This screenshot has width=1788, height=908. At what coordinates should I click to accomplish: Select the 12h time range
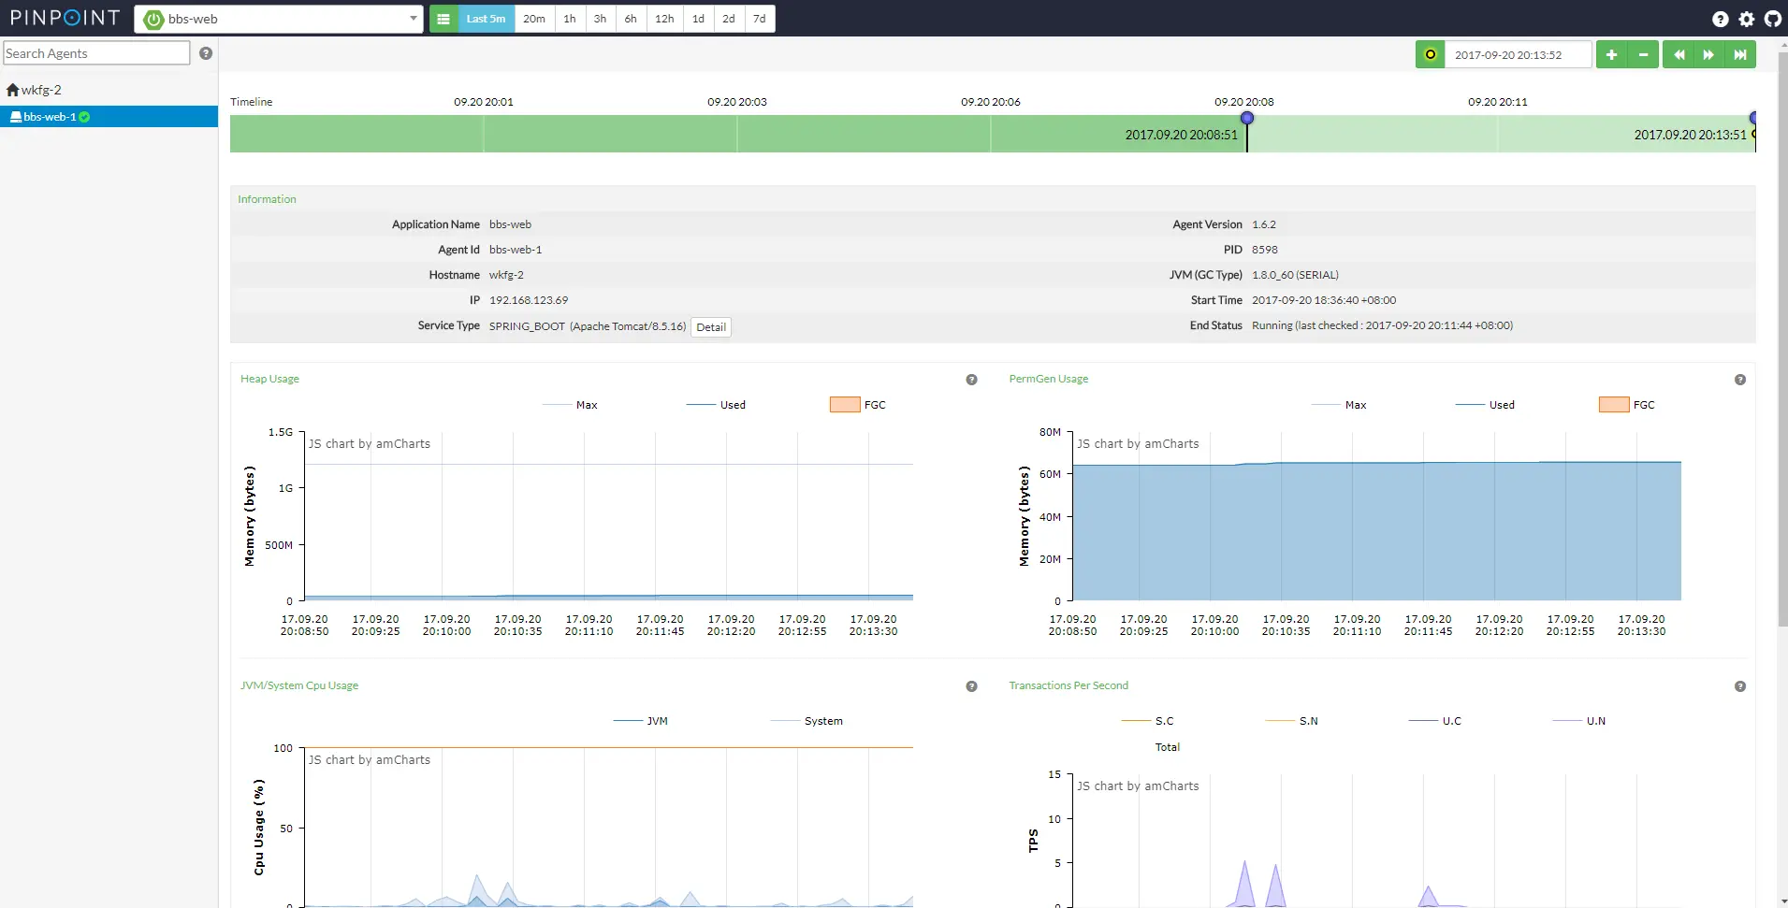click(x=664, y=19)
